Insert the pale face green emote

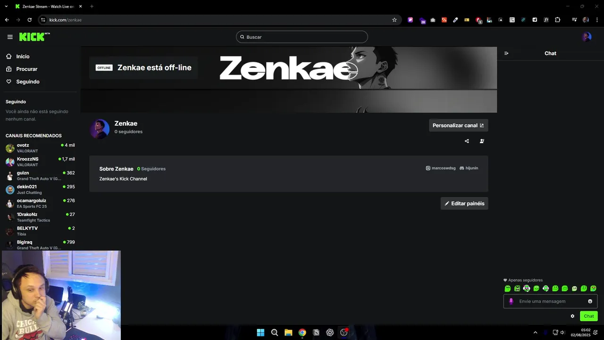pyautogui.click(x=574, y=289)
